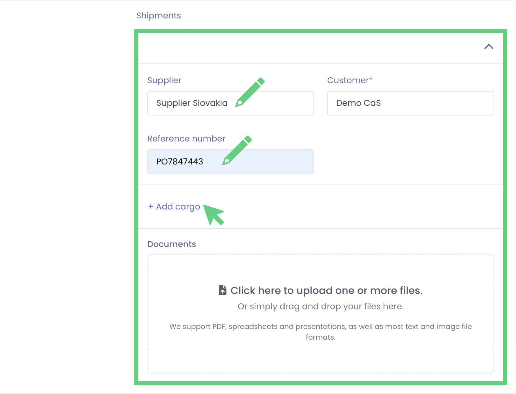Click the Documents section heading

(172, 244)
